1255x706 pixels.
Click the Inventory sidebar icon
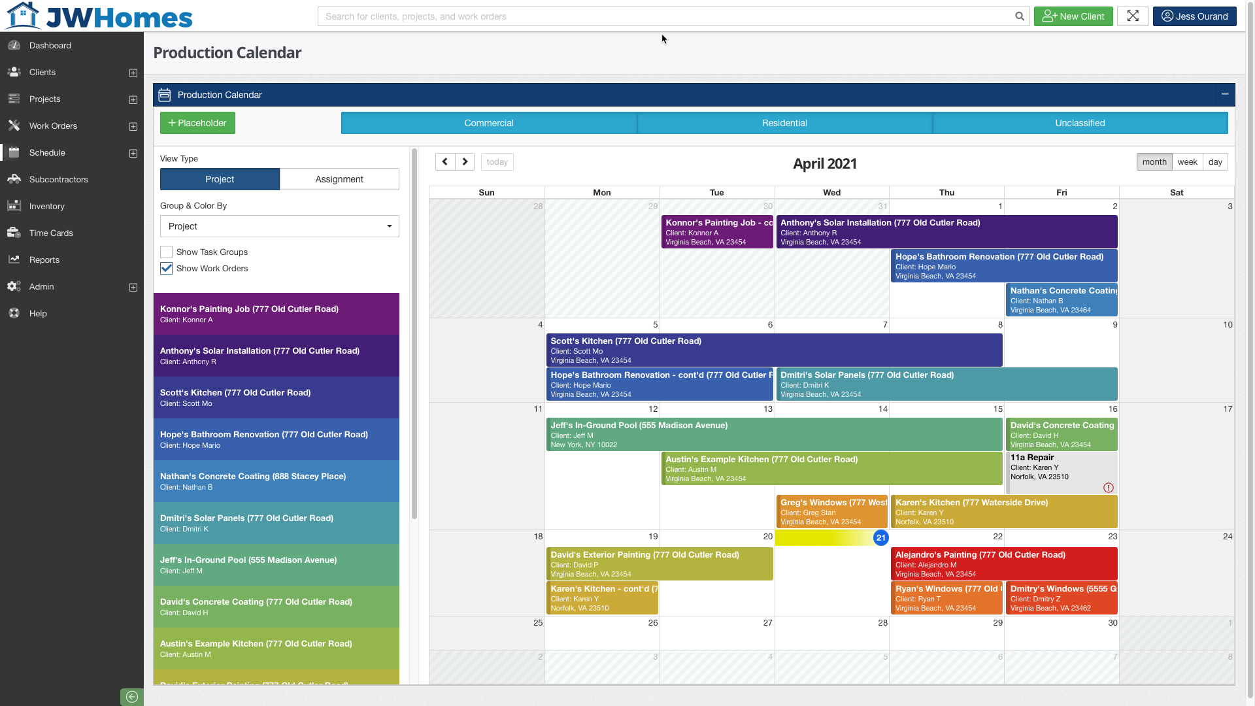[x=14, y=206]
